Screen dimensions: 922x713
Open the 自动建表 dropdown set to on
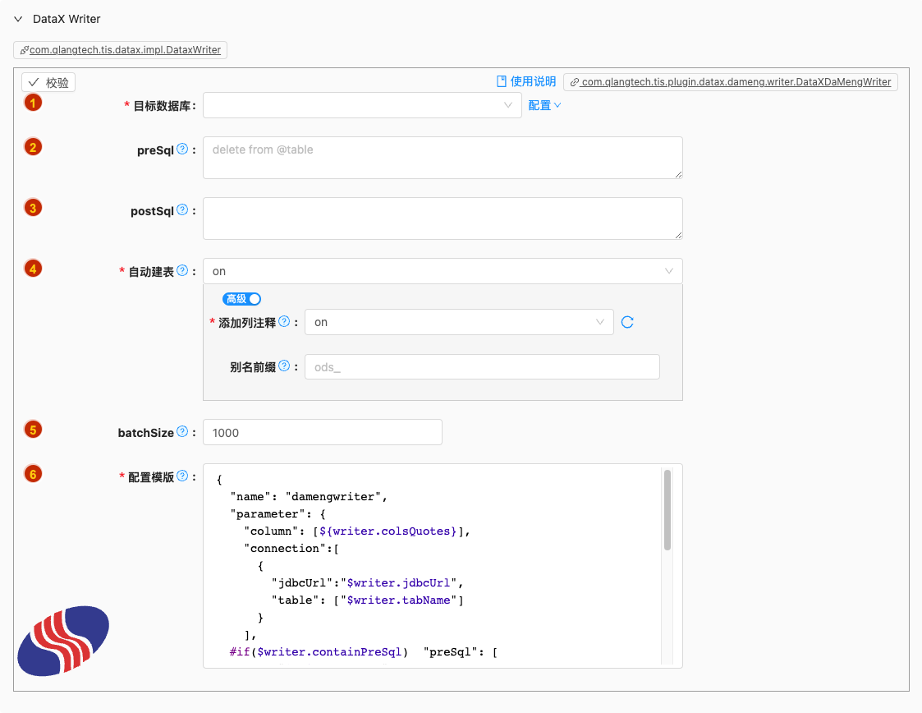pyautogui.click(x=442, y=271)
